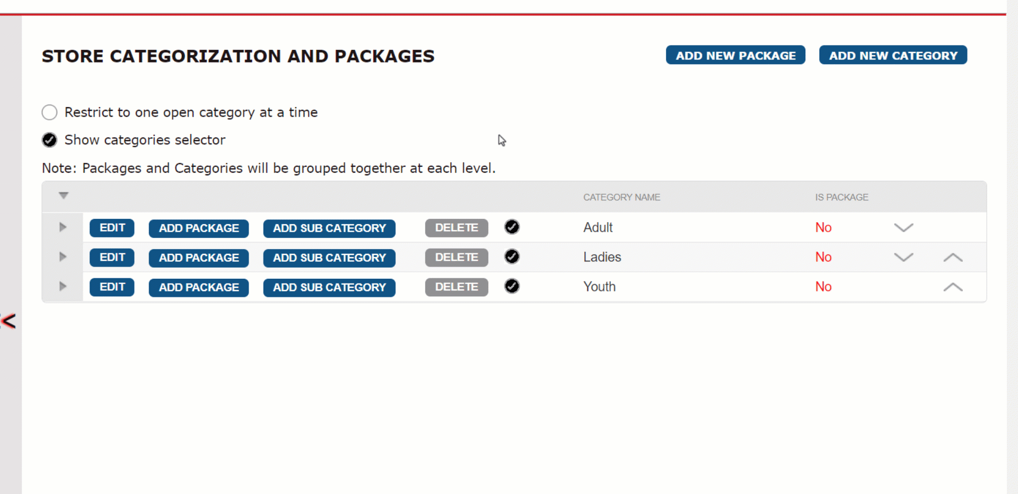This screenshot has height=494, width=1018.
Task: Collapse all rows using header triangle
Action: 64,196
